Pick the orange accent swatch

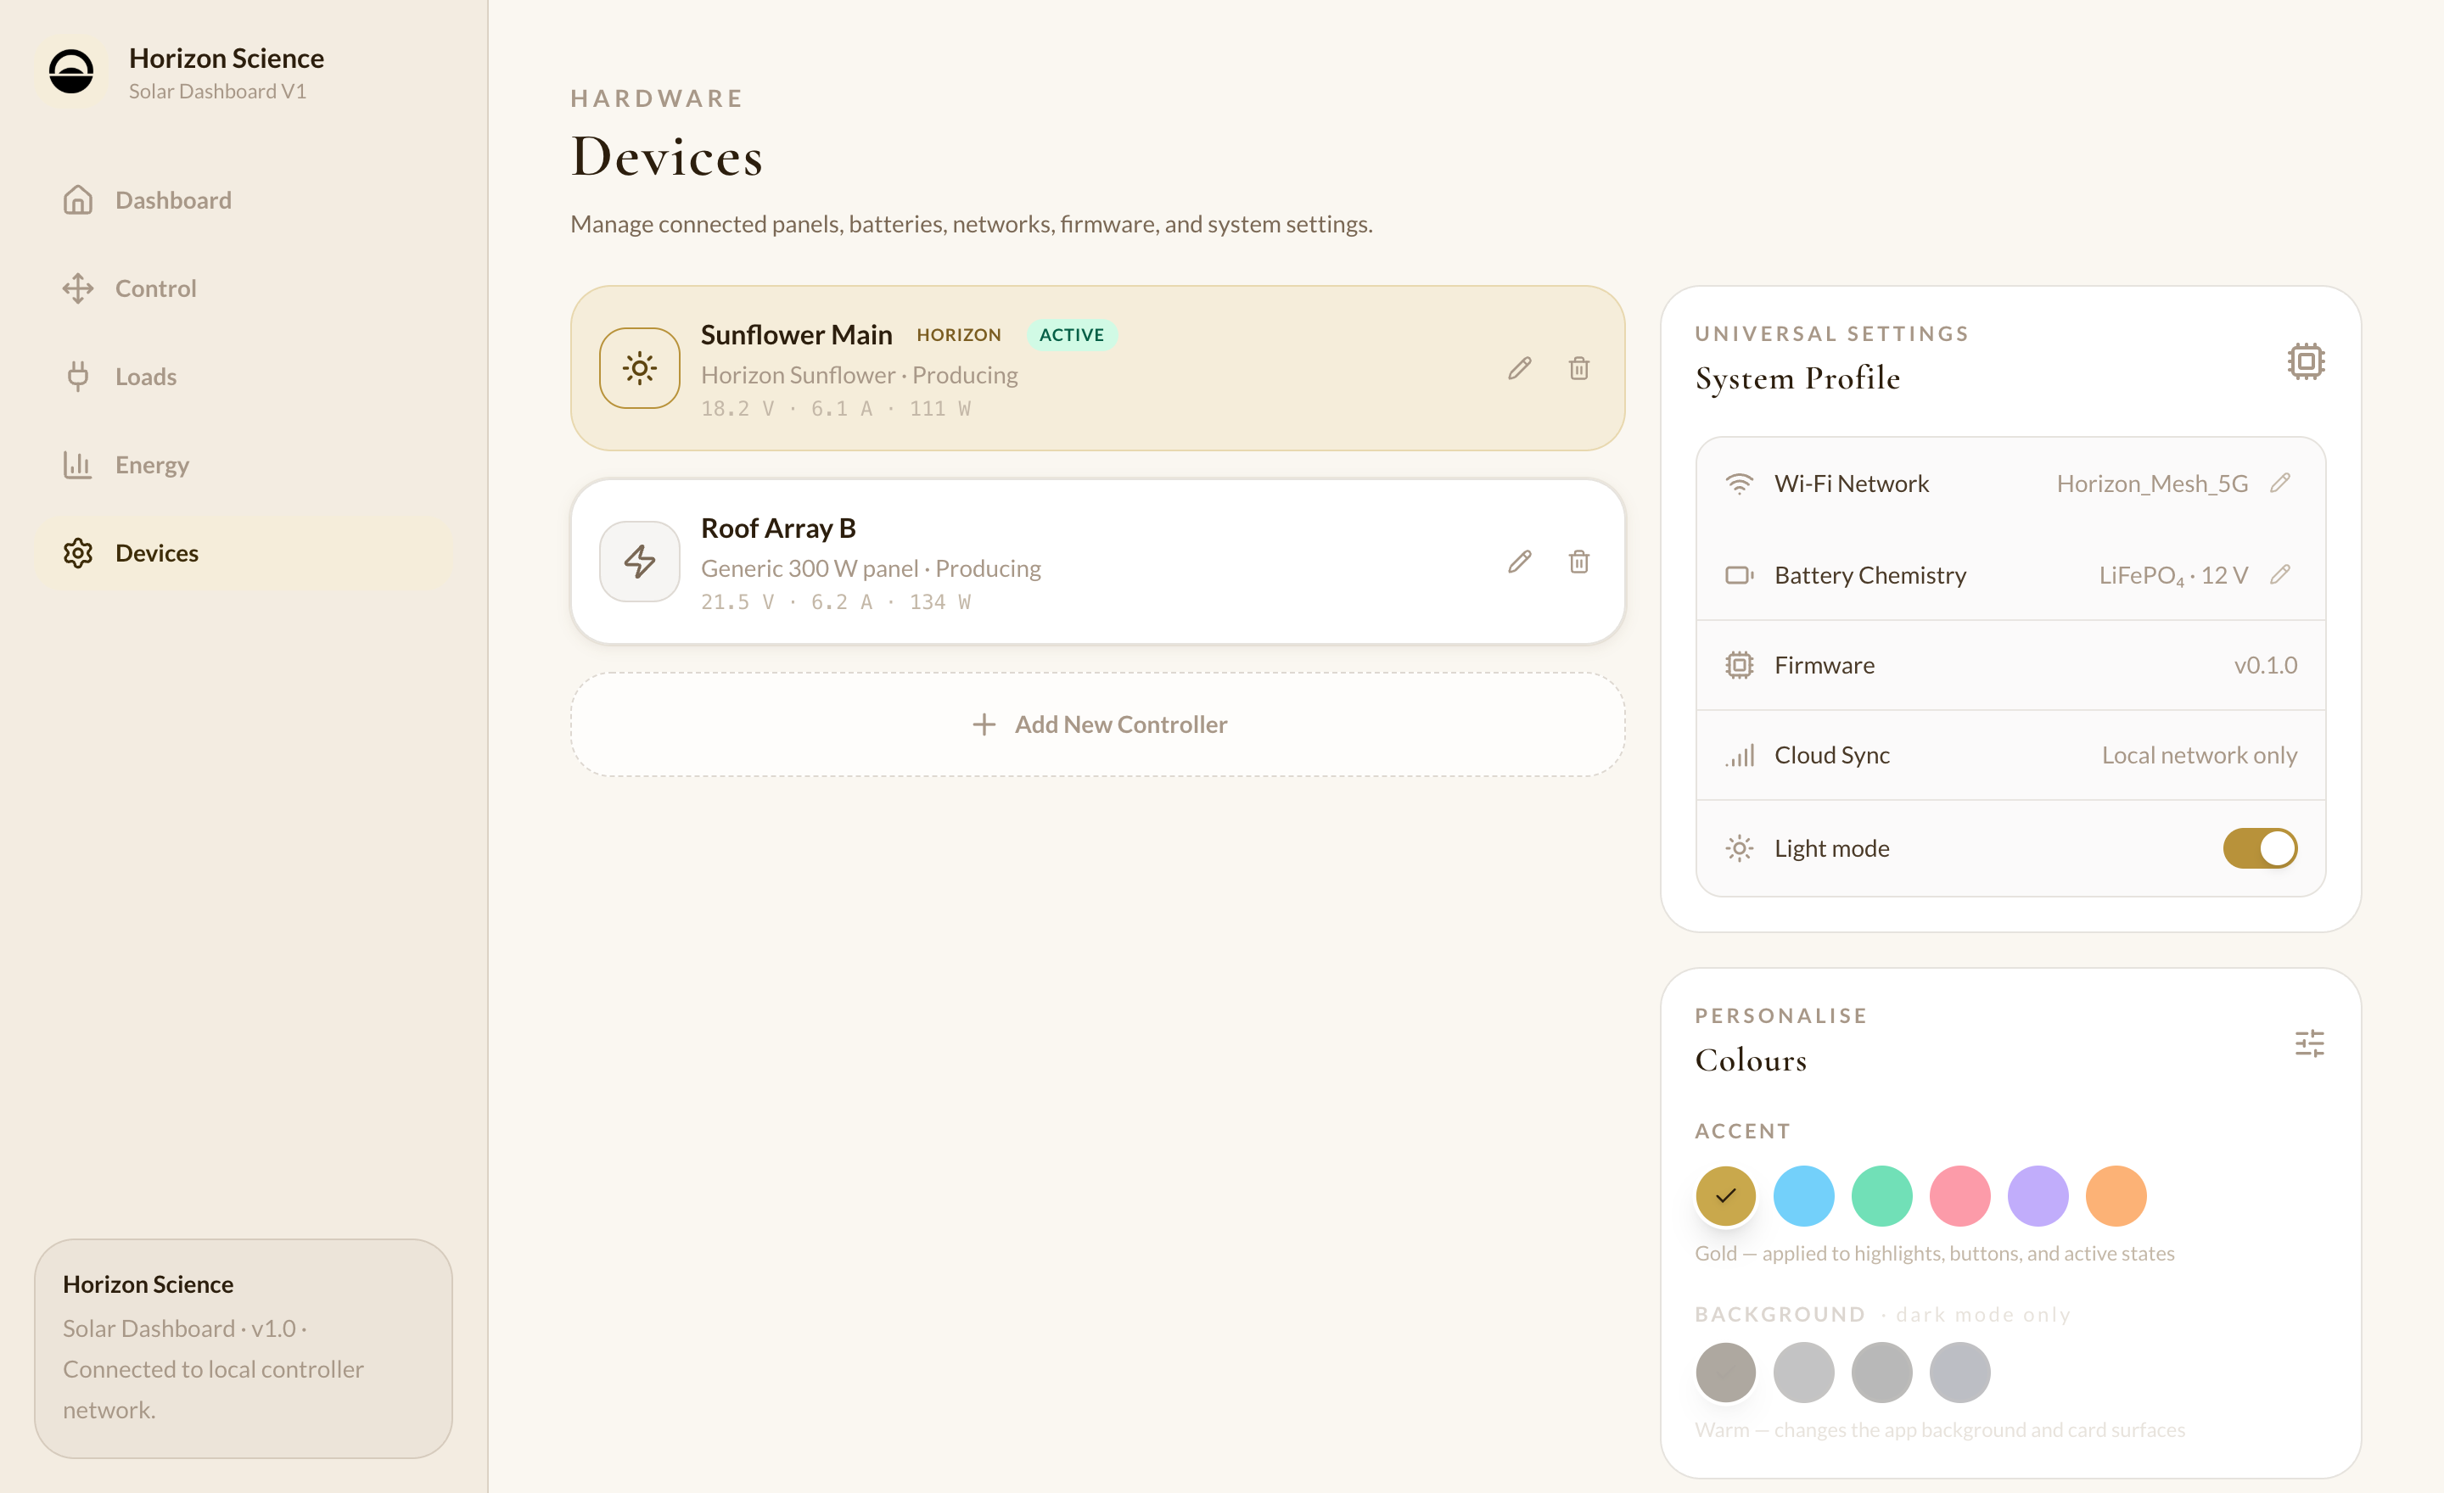pos(2116,1195)
